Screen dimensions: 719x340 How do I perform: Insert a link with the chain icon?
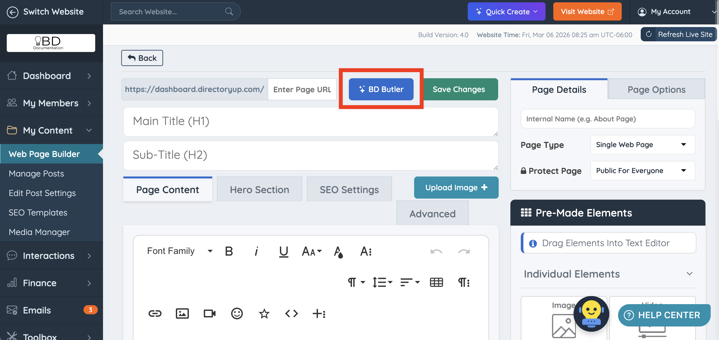click(155, 313)
